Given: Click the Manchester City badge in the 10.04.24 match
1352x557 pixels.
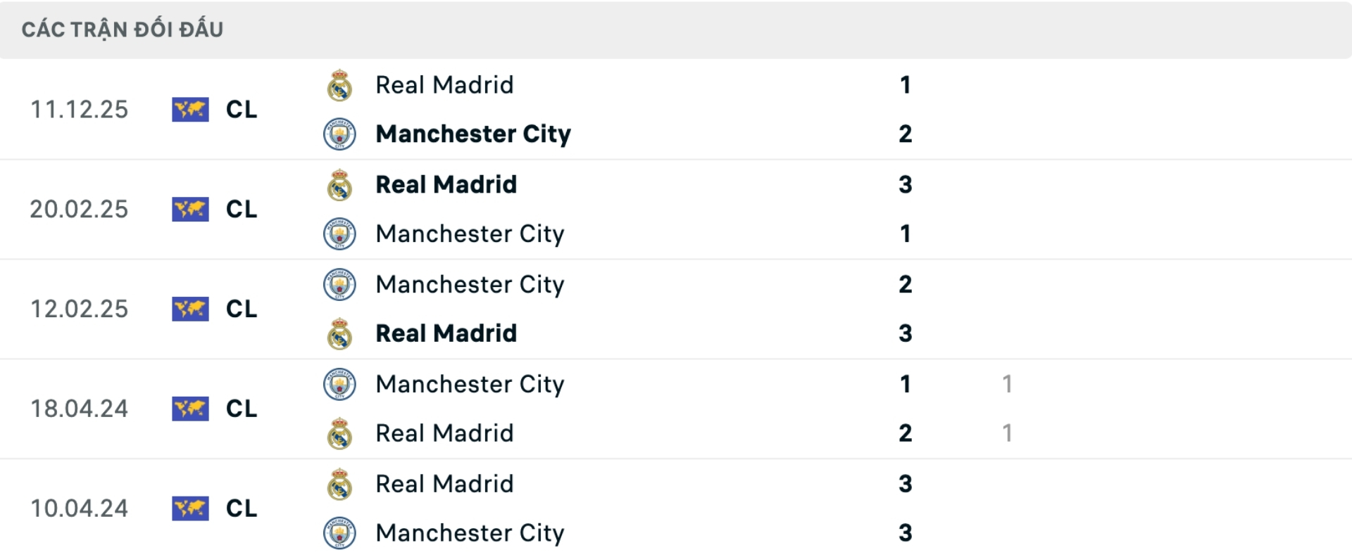Looking at the screenshot, I should 339,532.
